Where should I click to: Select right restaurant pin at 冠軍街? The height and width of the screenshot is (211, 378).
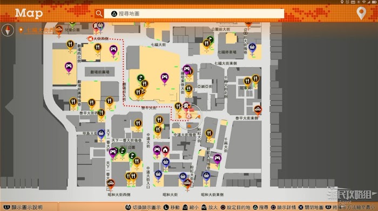pos(255,79)
